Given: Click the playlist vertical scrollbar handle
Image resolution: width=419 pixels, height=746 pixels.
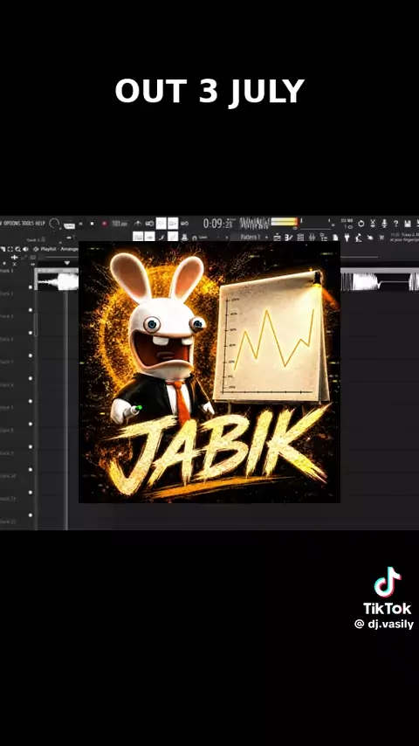Looking at the screenshot, I should 35,324.
